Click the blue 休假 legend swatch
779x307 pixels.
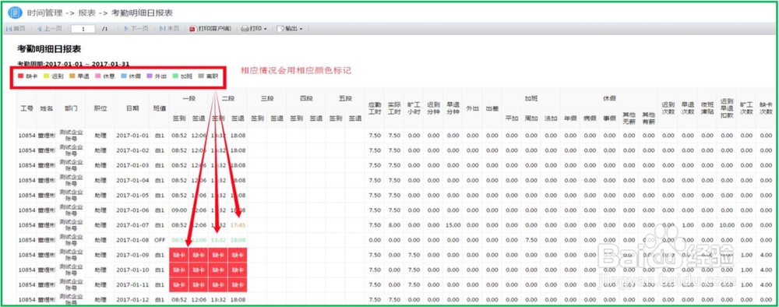tap(124, 76)
